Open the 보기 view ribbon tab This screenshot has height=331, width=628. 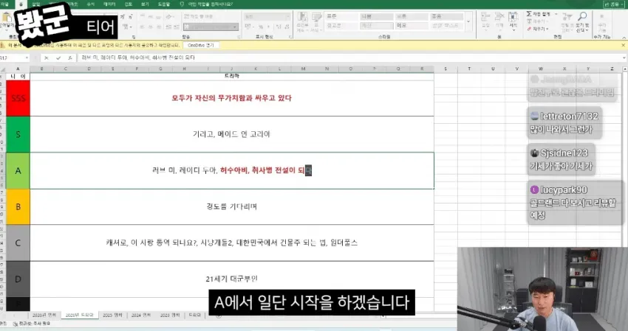(x=145, y=4)
